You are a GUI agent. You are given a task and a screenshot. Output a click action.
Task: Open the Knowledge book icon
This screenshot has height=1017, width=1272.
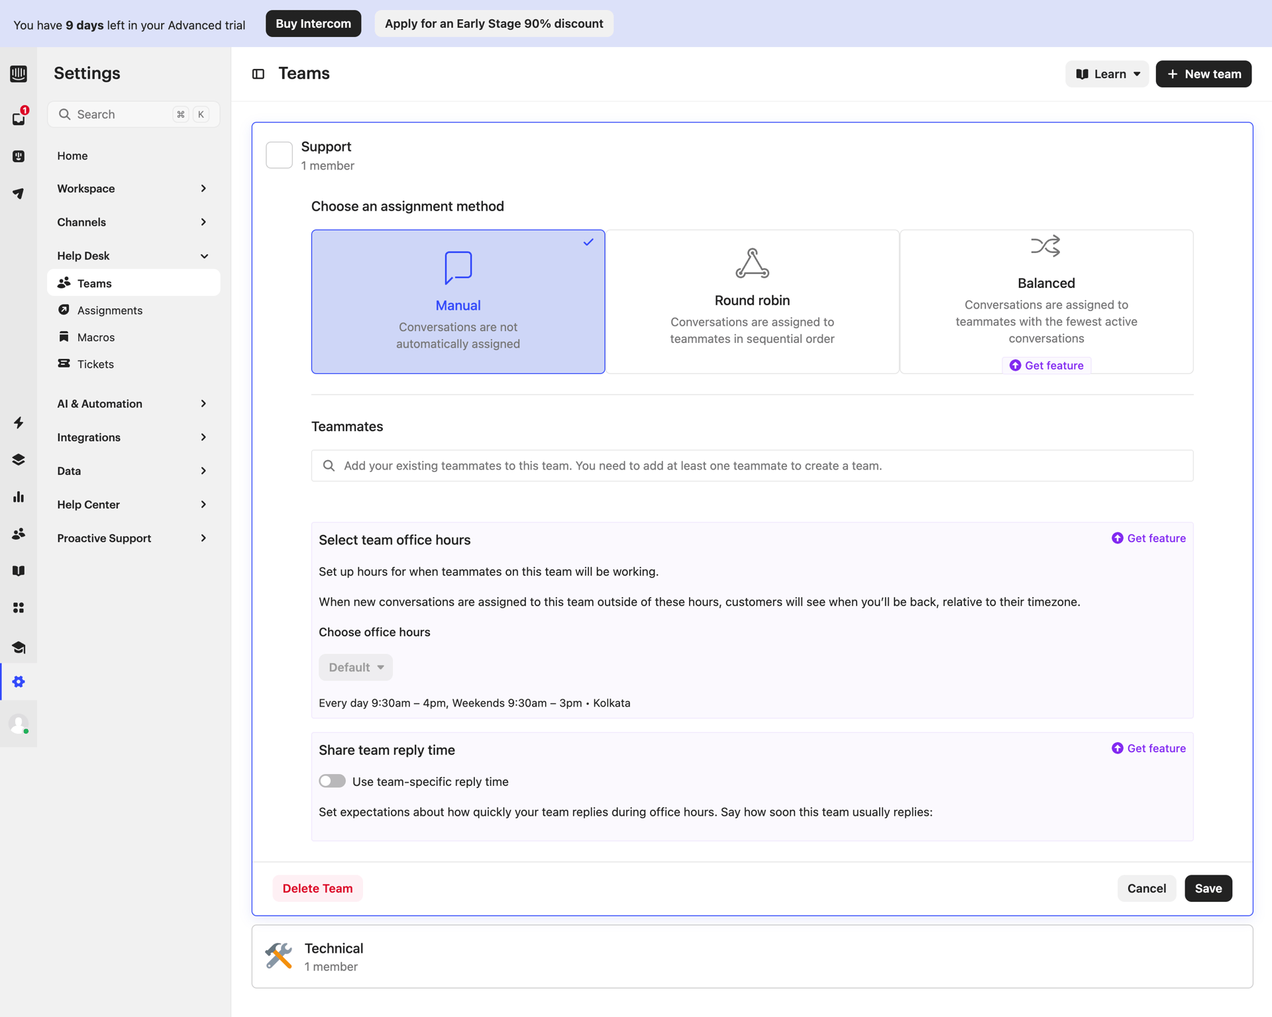[x=19, y=571]
